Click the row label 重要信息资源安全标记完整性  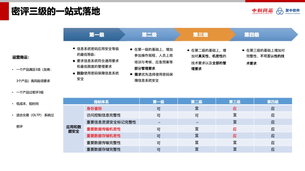click(111, 122)
